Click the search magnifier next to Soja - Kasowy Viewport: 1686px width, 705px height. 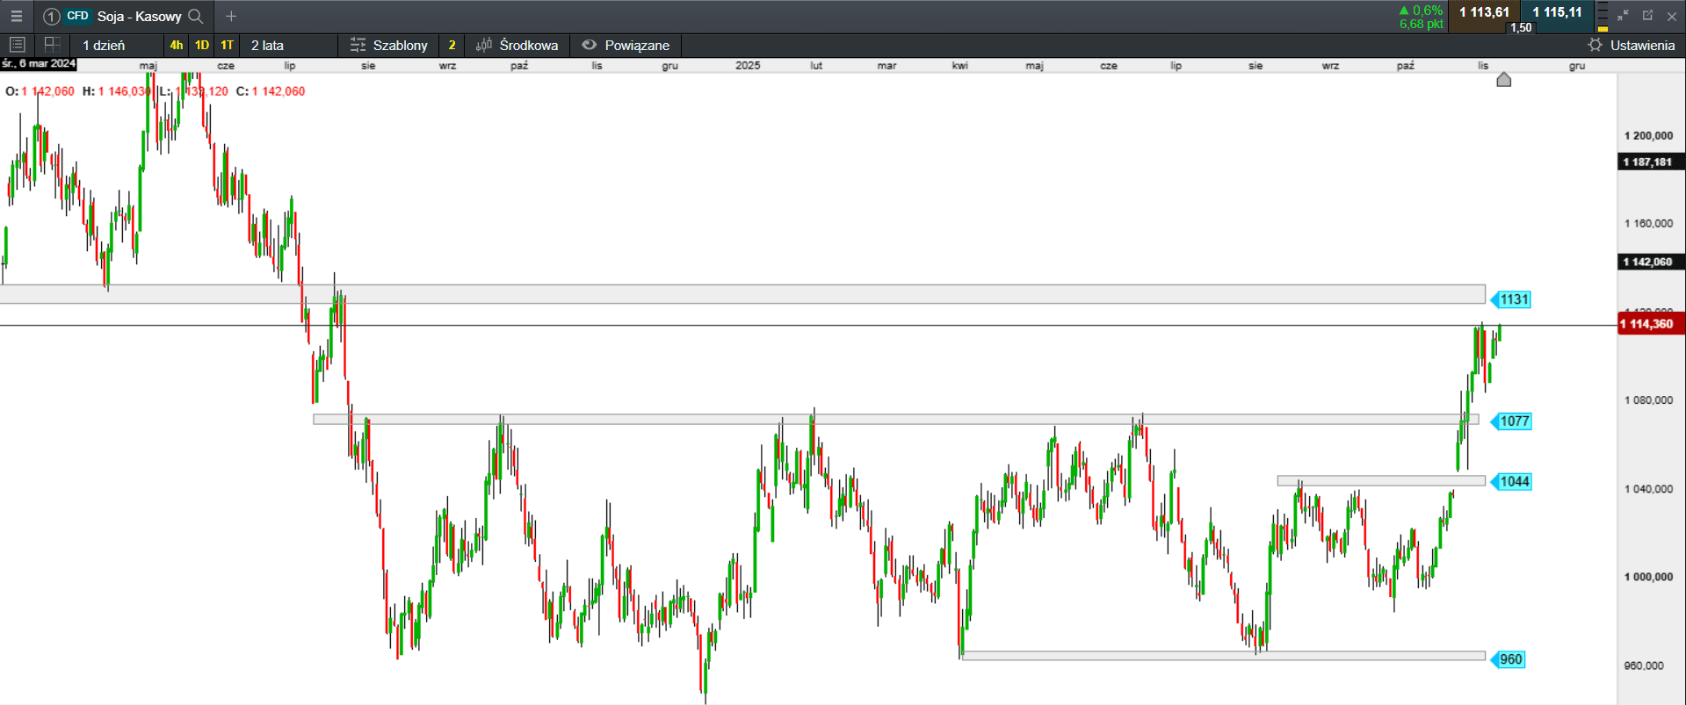point(196,16)
